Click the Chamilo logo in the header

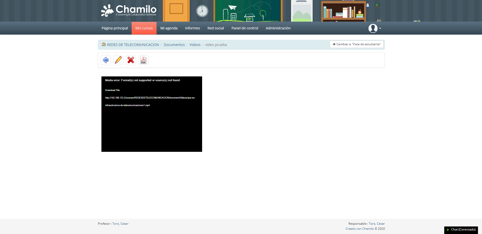(x=129, y=11)
